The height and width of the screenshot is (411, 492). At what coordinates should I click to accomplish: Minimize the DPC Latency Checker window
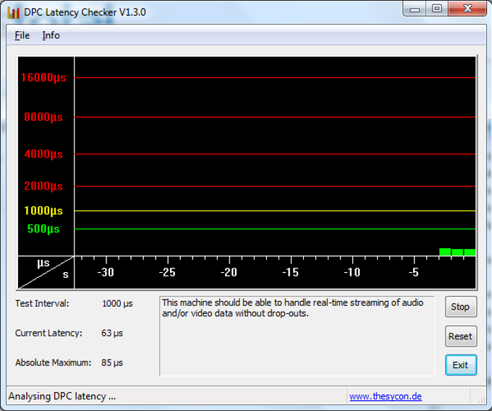(x=415, y=9)
